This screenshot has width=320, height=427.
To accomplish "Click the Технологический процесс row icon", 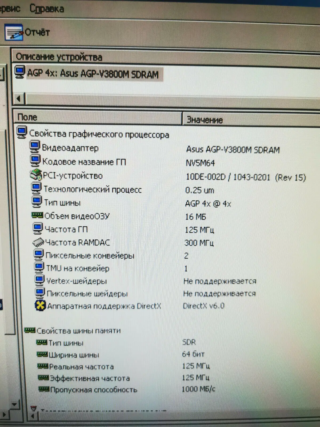I will (x=36, y=188).
